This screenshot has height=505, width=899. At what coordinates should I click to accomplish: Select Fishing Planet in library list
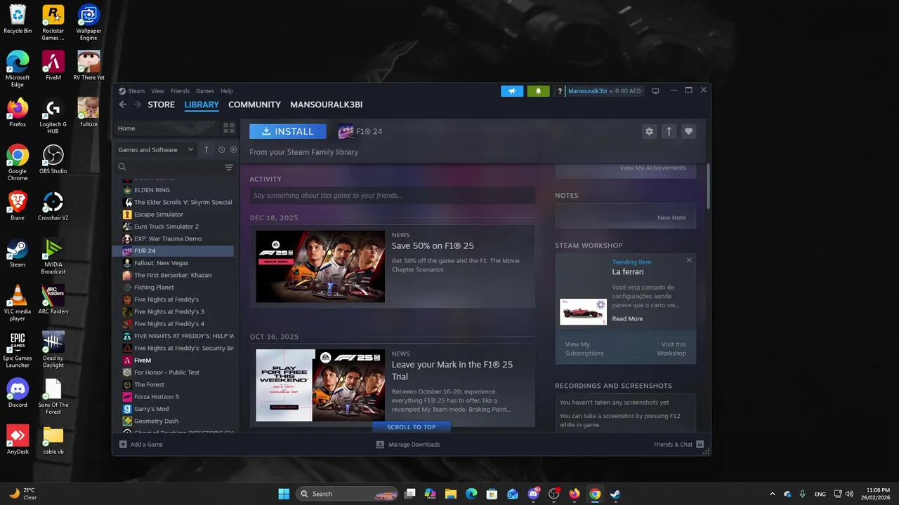(173, 287)
